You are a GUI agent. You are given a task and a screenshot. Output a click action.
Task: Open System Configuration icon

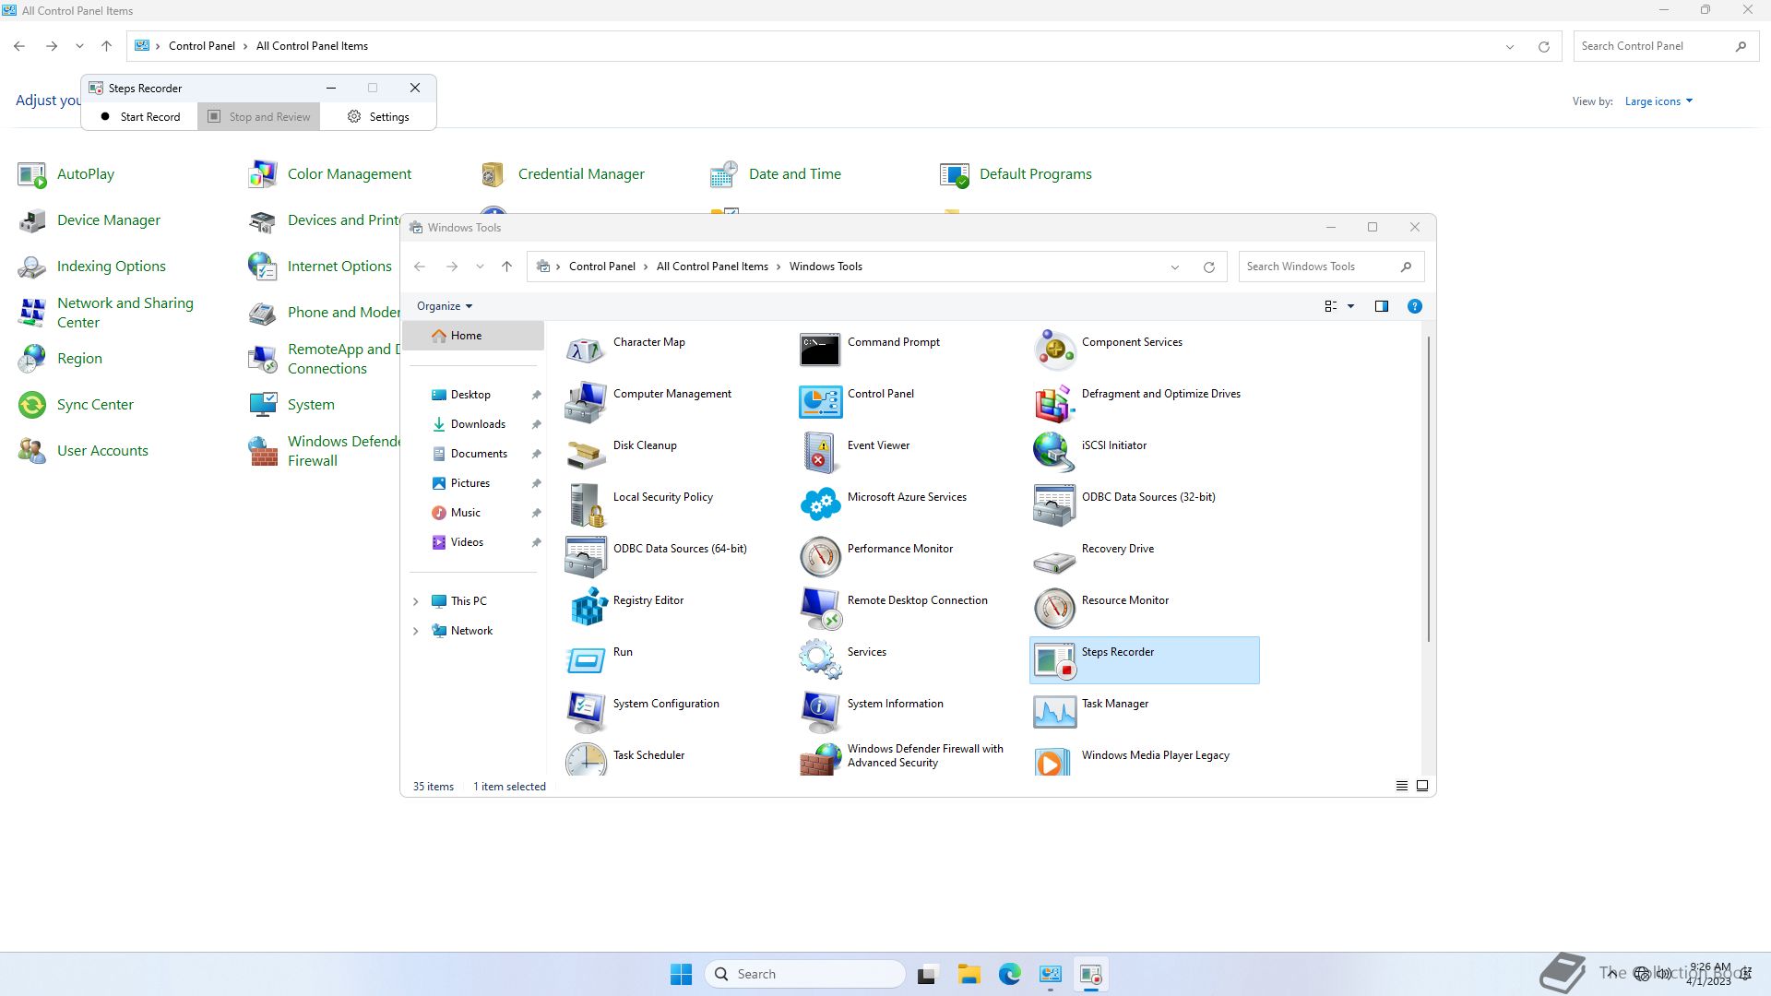click(586, 711)
